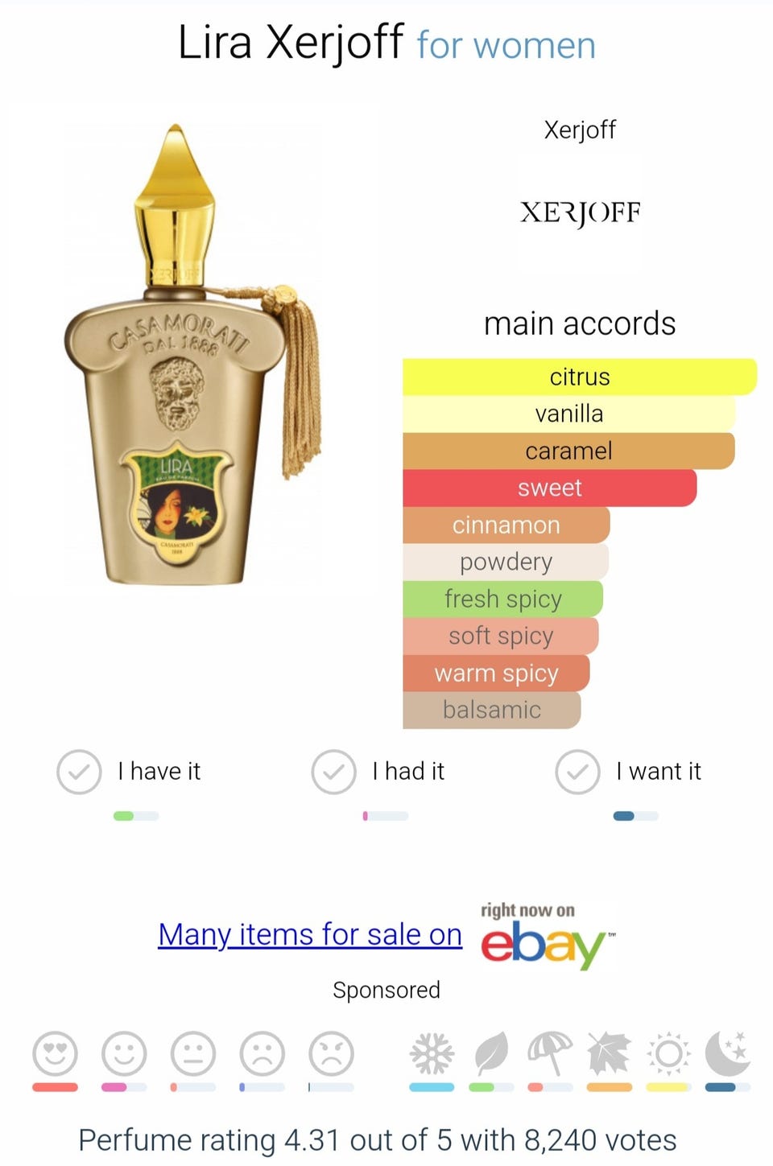
Task: Vote with the sad dislike face
Action: click(262, 1053)
